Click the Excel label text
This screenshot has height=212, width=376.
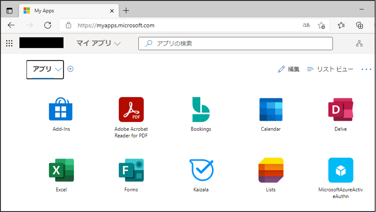pos(61,189)
